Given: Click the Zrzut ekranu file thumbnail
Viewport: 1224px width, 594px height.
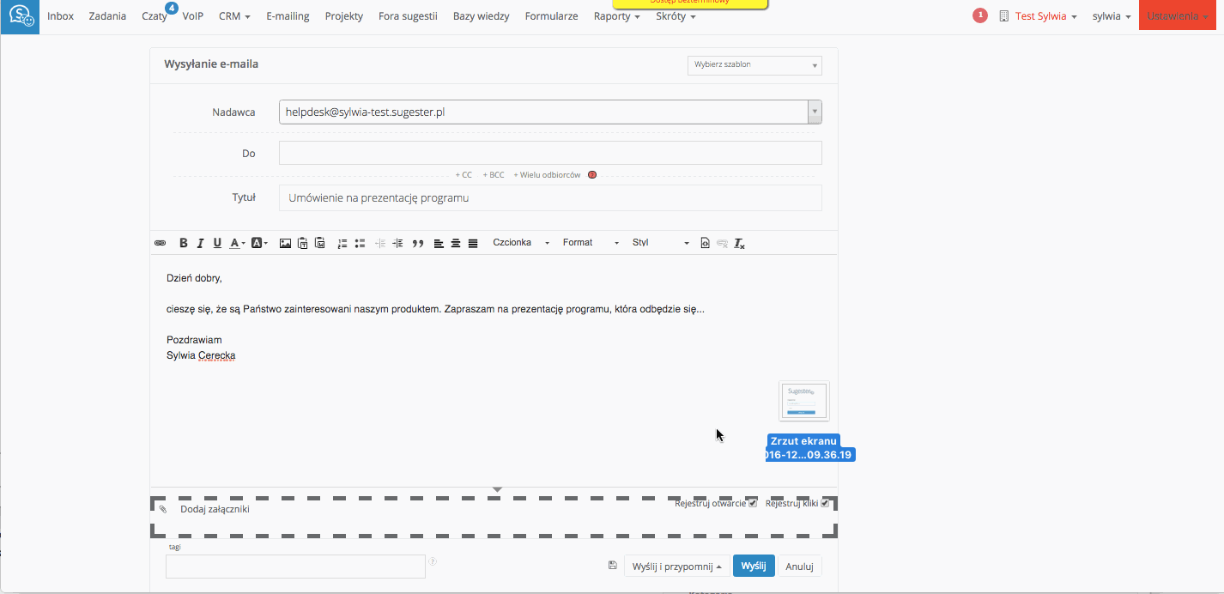Looking at the screenshot, I should 804,401.
